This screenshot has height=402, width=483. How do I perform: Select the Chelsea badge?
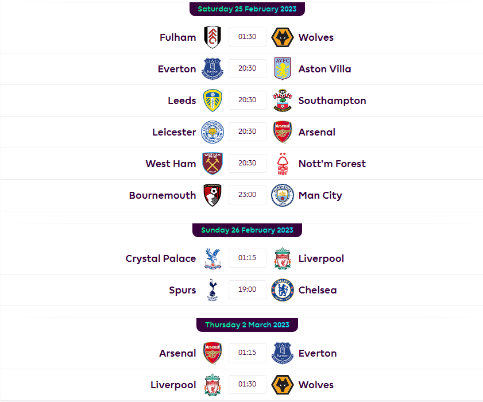click(282, 289)
